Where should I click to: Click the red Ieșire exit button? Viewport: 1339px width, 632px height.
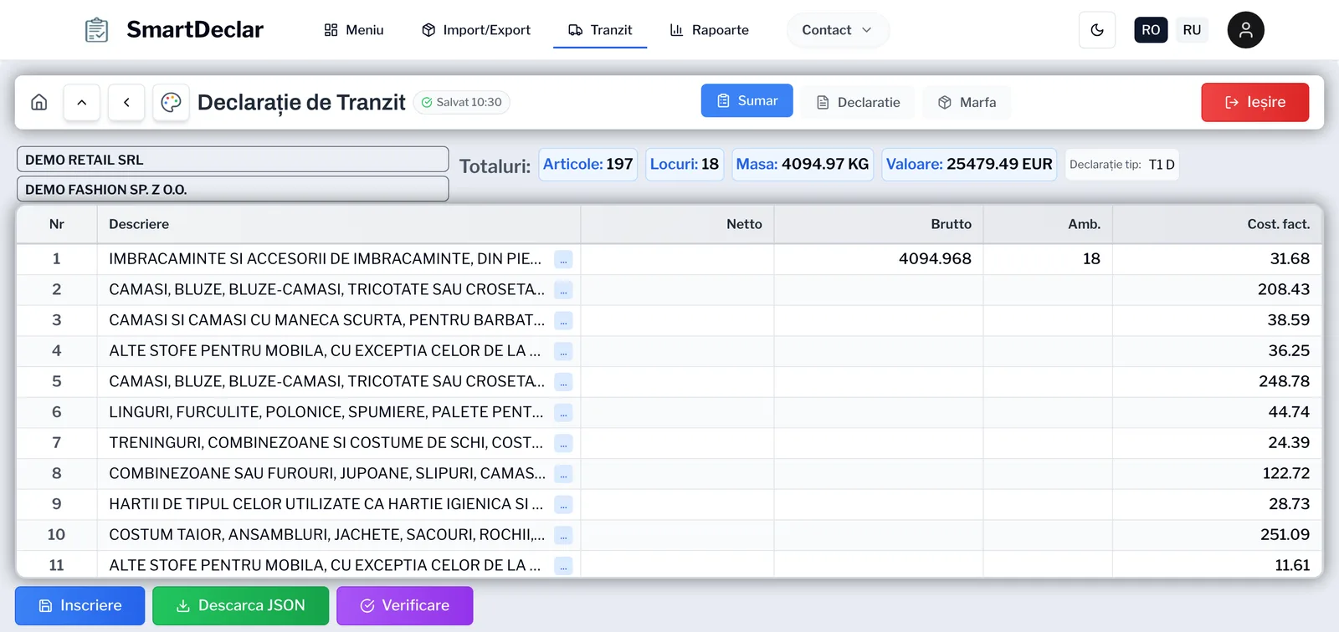[1255, 102]
